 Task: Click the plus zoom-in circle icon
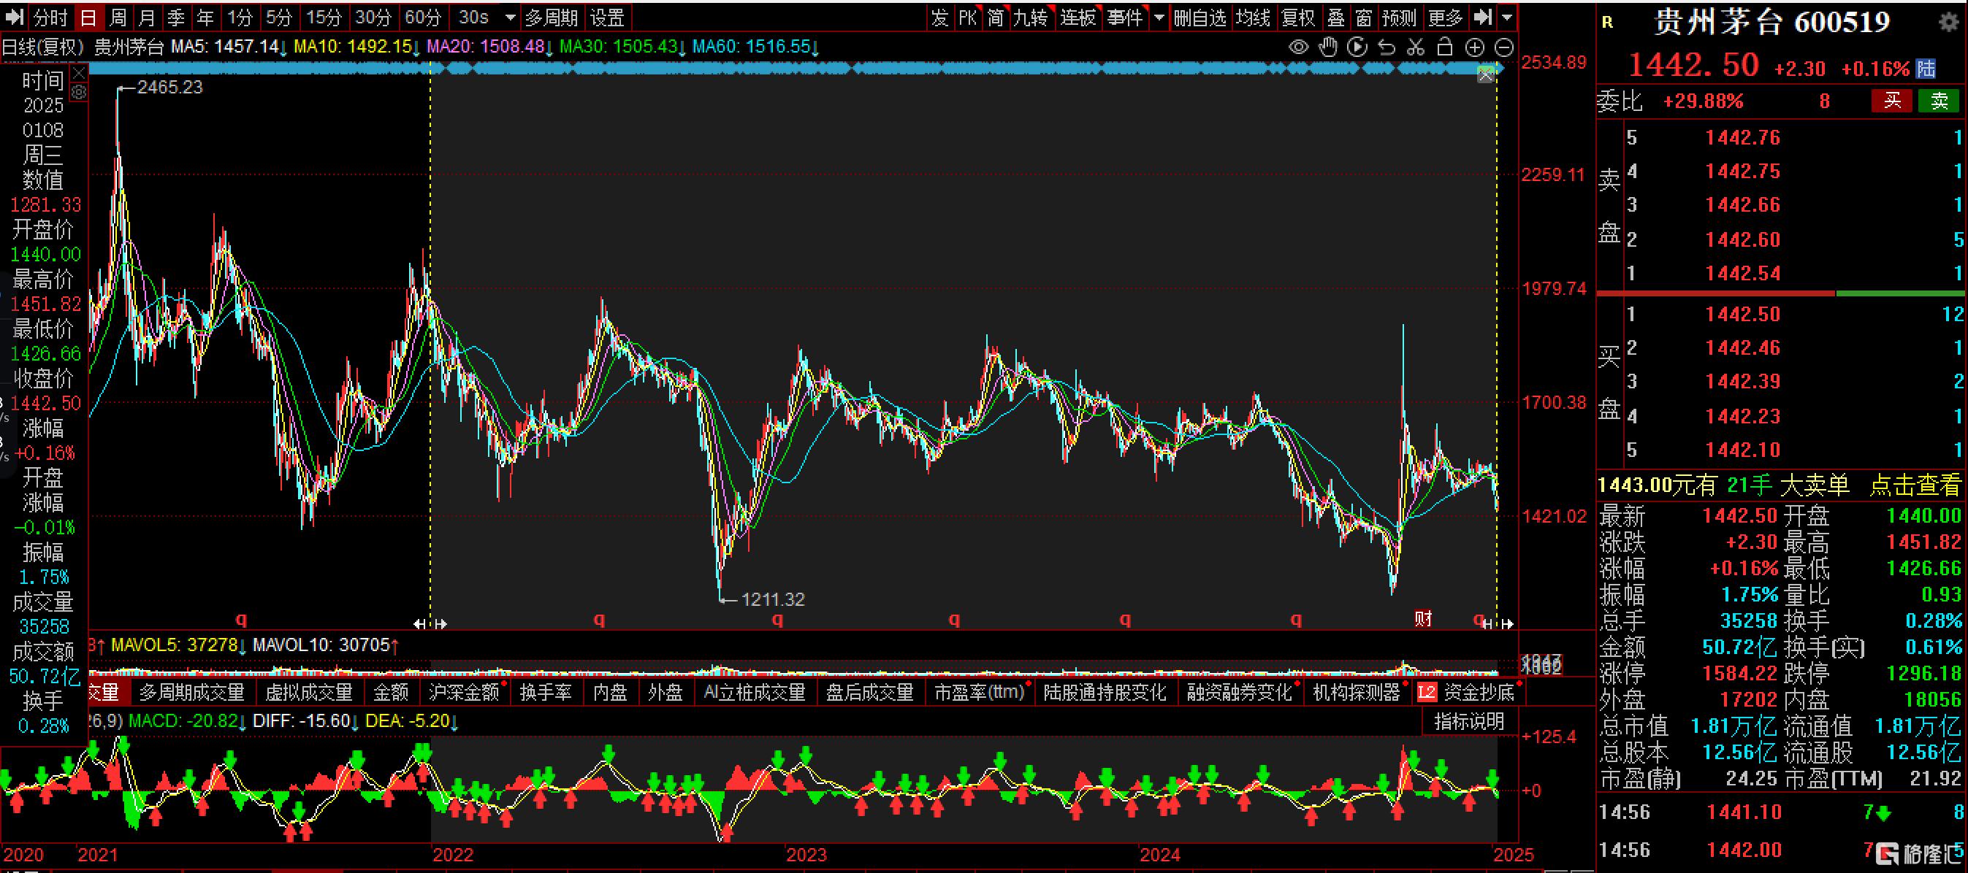1474,48
